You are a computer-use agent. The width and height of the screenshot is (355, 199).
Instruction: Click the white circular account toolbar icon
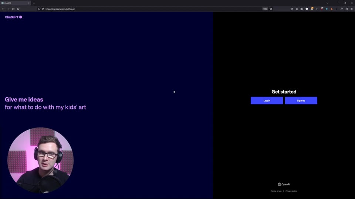307,9
